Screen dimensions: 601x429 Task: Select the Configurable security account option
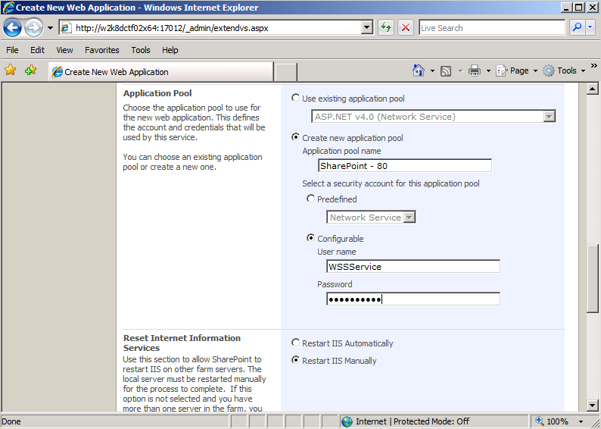click(x=310, y=238)
